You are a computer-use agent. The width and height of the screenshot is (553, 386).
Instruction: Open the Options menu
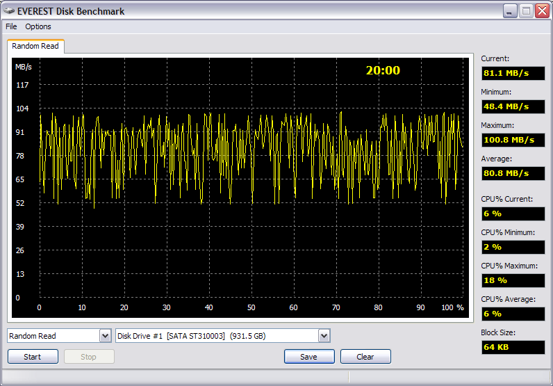38,26
